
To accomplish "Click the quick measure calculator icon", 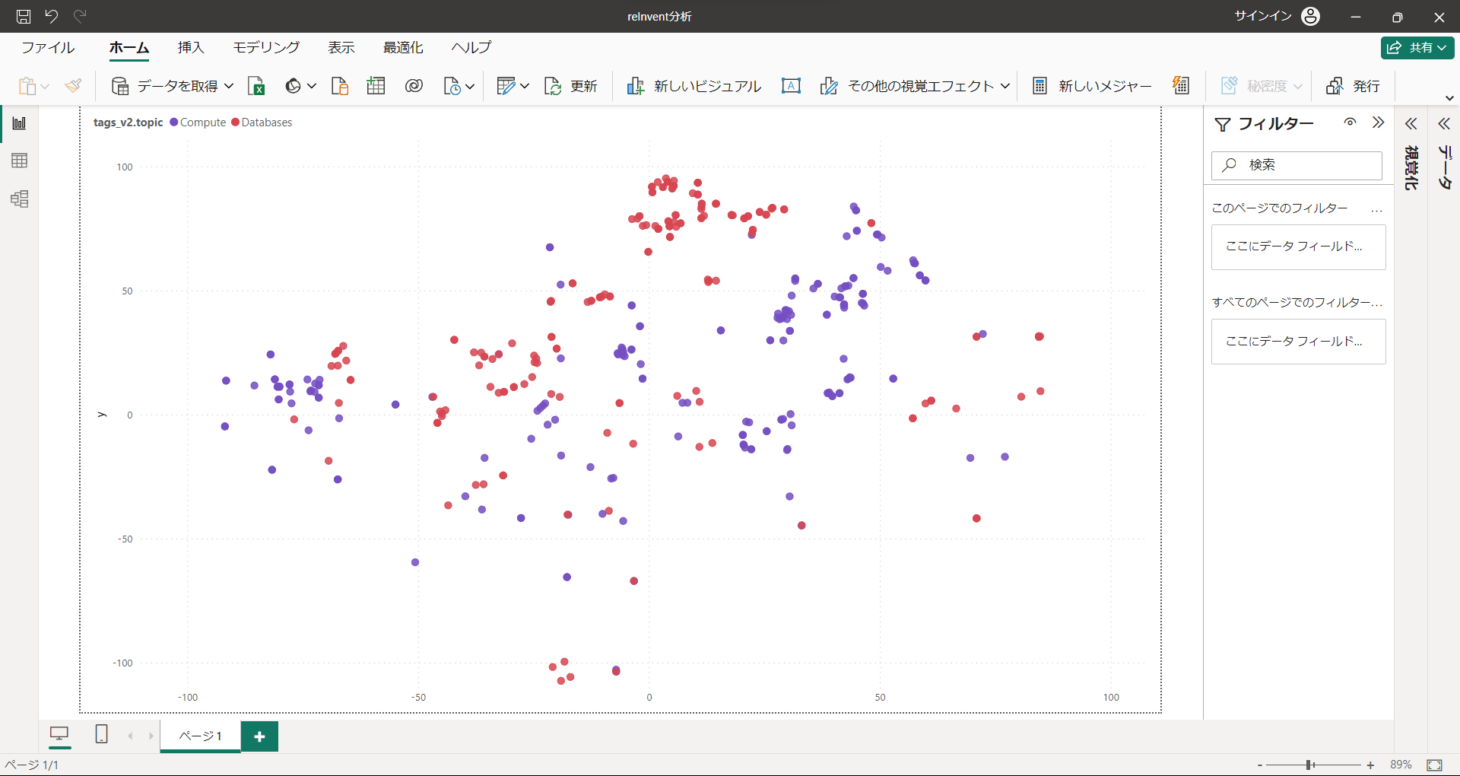I will (1180, 85).
